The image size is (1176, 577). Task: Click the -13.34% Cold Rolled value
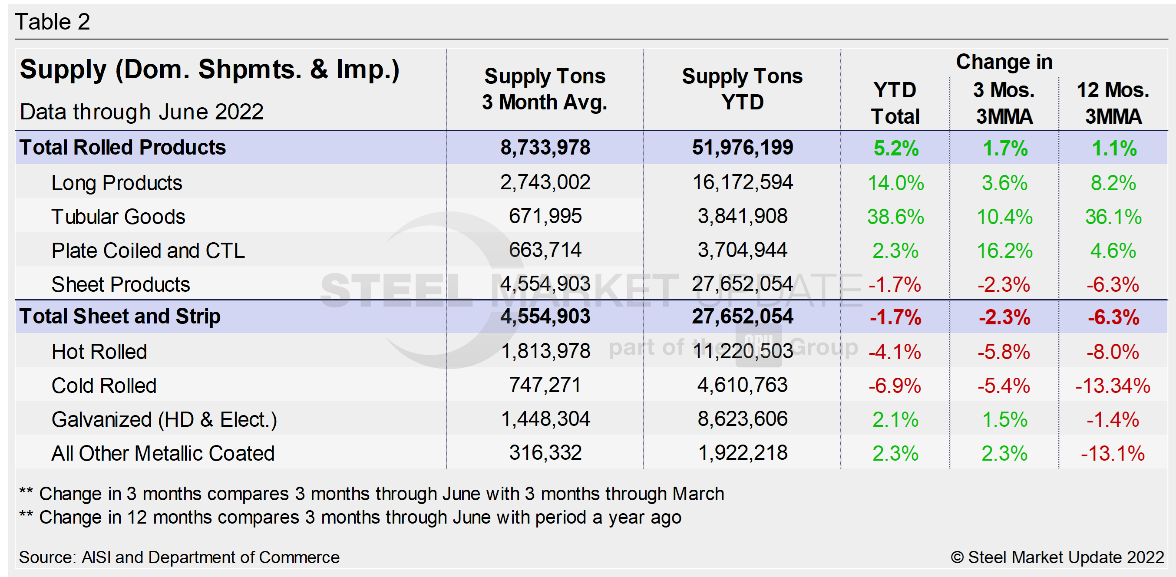tap(1113, 386)
